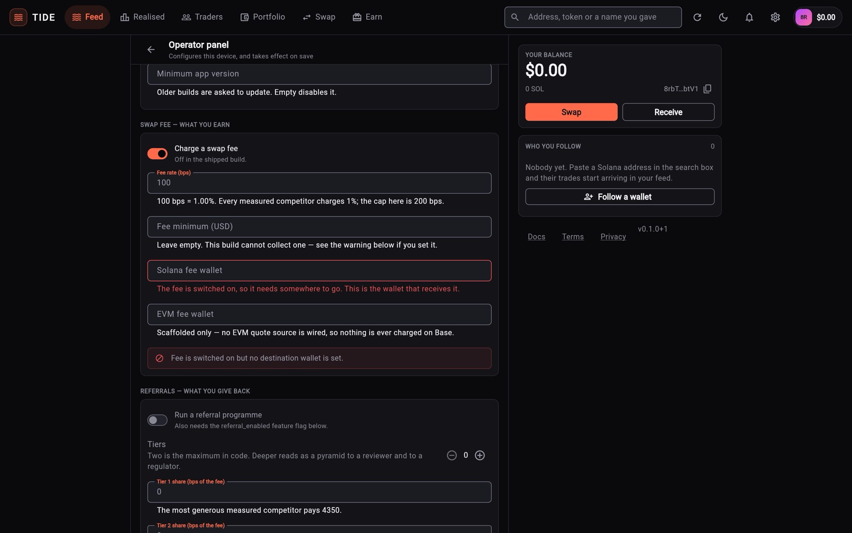Click the Follow a wallet button
The width and height of the screenshot is (852, 533).
click(620, 197)
